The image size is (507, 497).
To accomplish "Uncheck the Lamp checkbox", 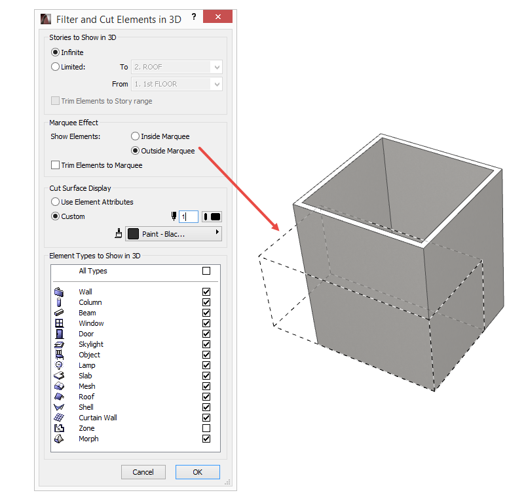I will [x=206, y=365].
